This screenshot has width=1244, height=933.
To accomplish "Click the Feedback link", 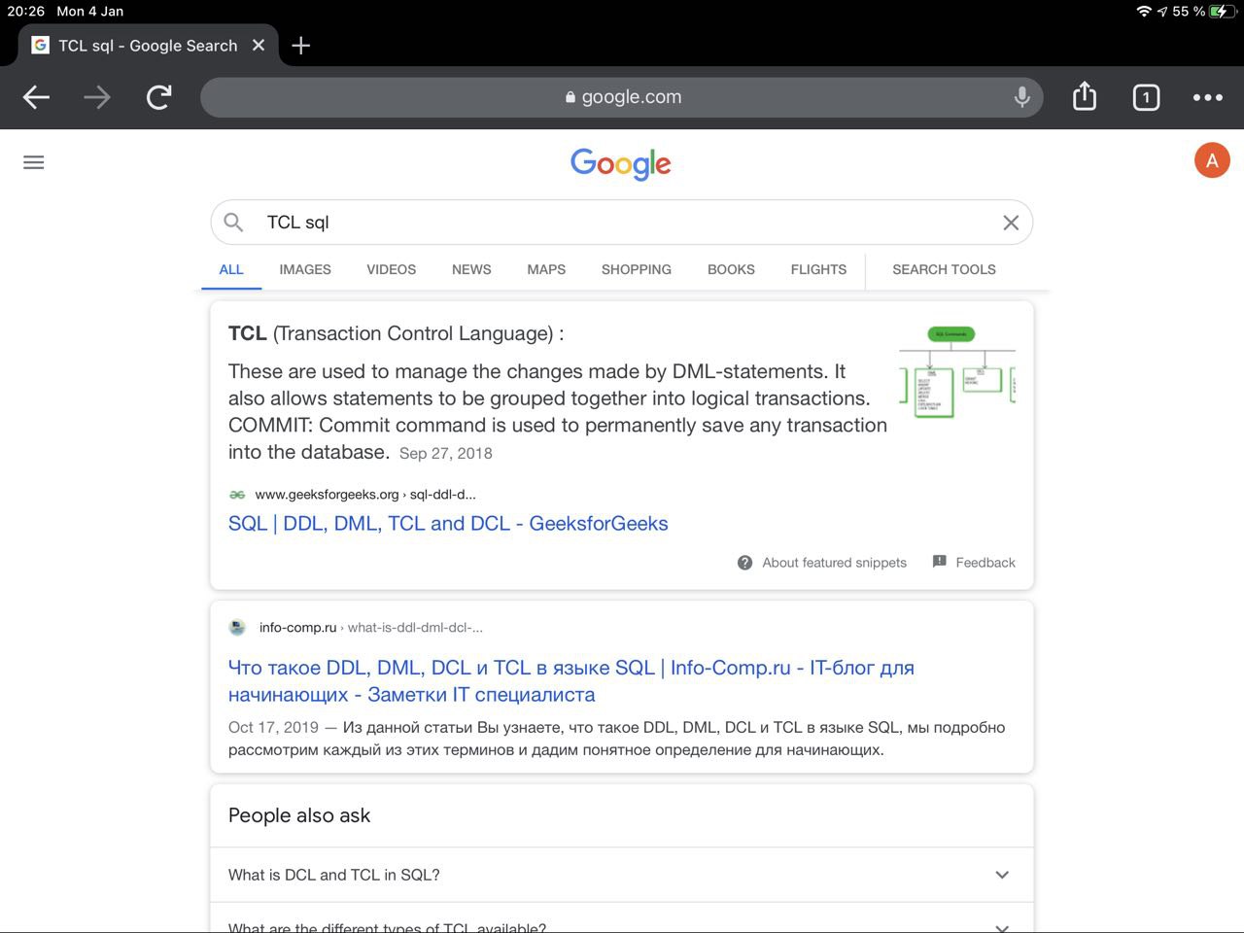I will (x=985, y=563).
